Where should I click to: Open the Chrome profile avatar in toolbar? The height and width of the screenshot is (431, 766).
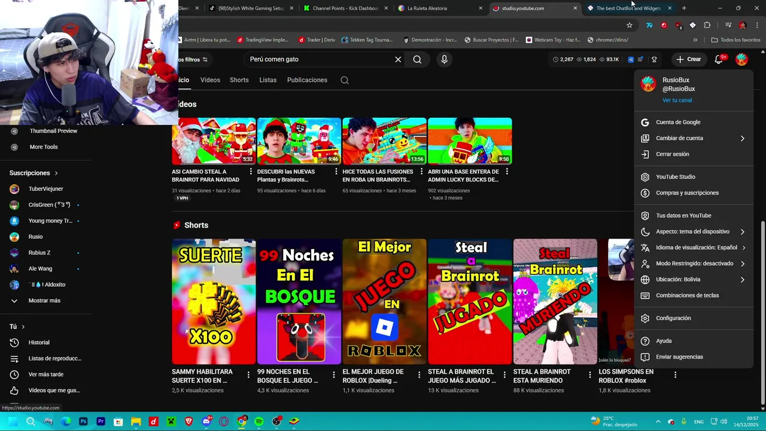click(x=743, y=25)
